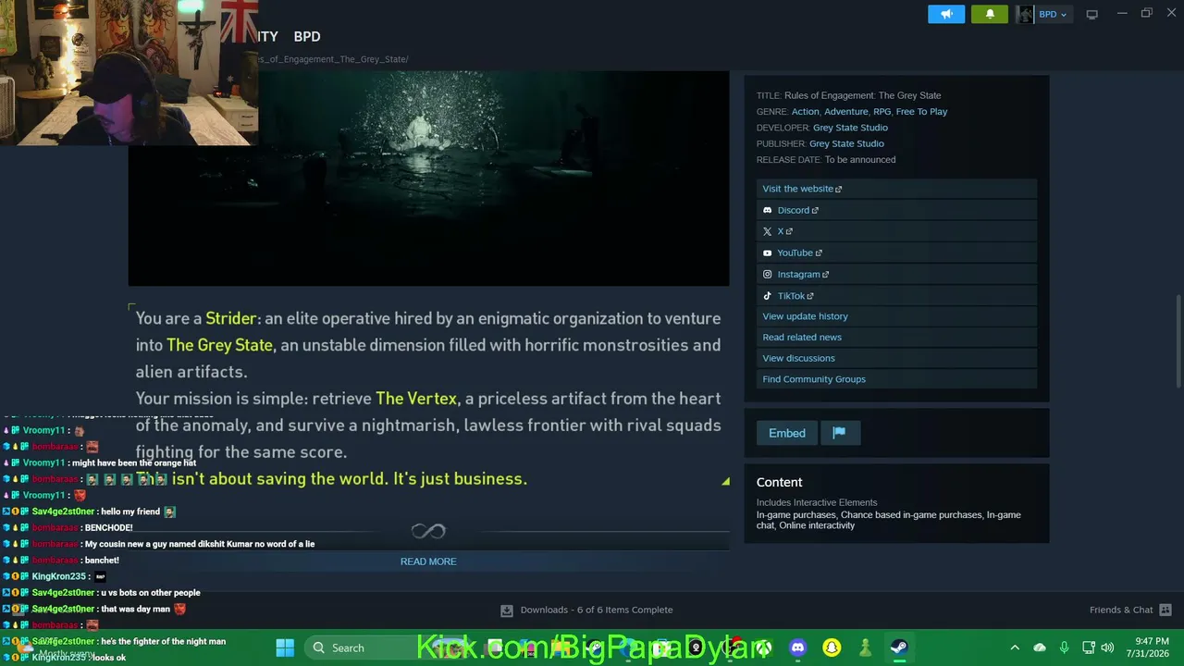Open the Instagram link
The image size is (1184, 666).
pyautogui.click(x=803, y=274)
